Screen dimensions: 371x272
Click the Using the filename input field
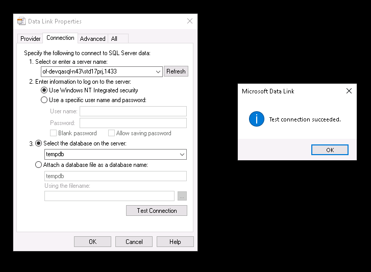pyautogui.click(x=109, y=196)
